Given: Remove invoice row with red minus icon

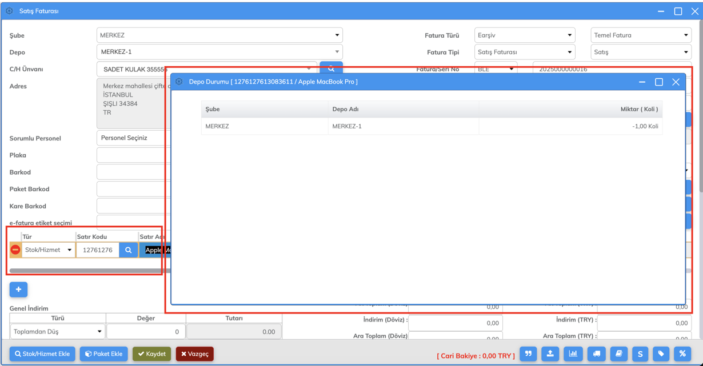Looking at the screenshot, I should tap(15, 250).
